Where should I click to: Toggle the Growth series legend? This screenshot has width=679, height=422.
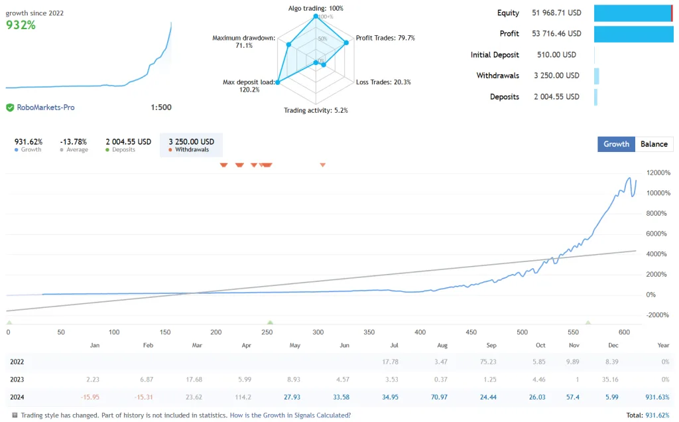[x=28, y=145]
